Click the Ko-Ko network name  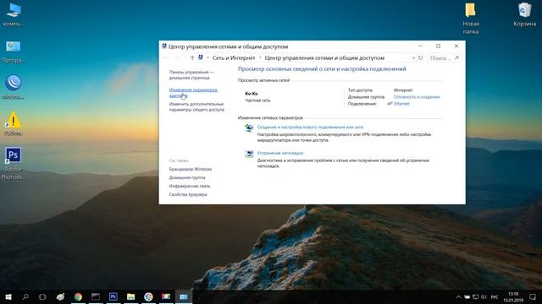[252, 94]
